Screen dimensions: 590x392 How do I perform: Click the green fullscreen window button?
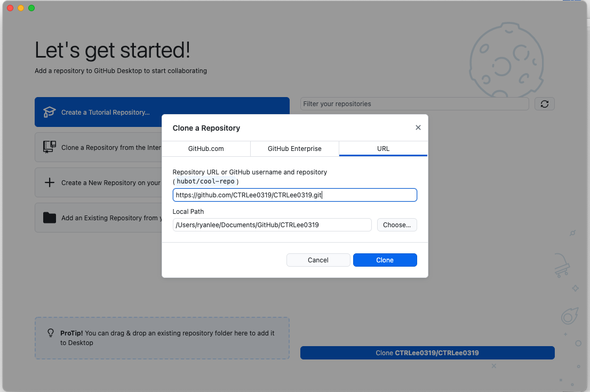coord(31,8)
